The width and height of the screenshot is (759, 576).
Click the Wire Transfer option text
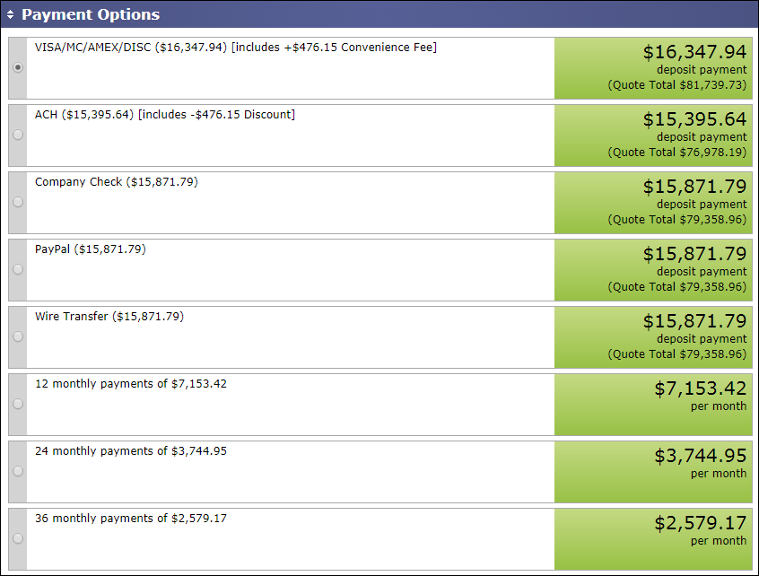pyautogui.click(x=109, y=317)
